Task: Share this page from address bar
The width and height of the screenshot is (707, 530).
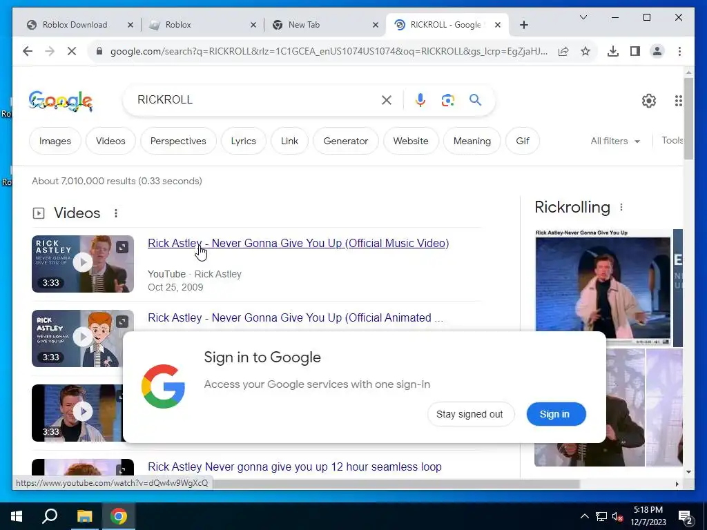Action: pos(563,51)
